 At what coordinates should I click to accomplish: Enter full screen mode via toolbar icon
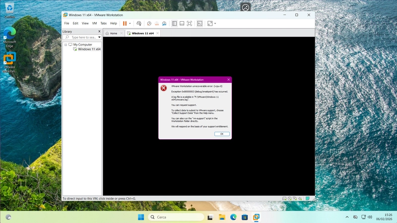pyautogui.click(x=190, y=23)
